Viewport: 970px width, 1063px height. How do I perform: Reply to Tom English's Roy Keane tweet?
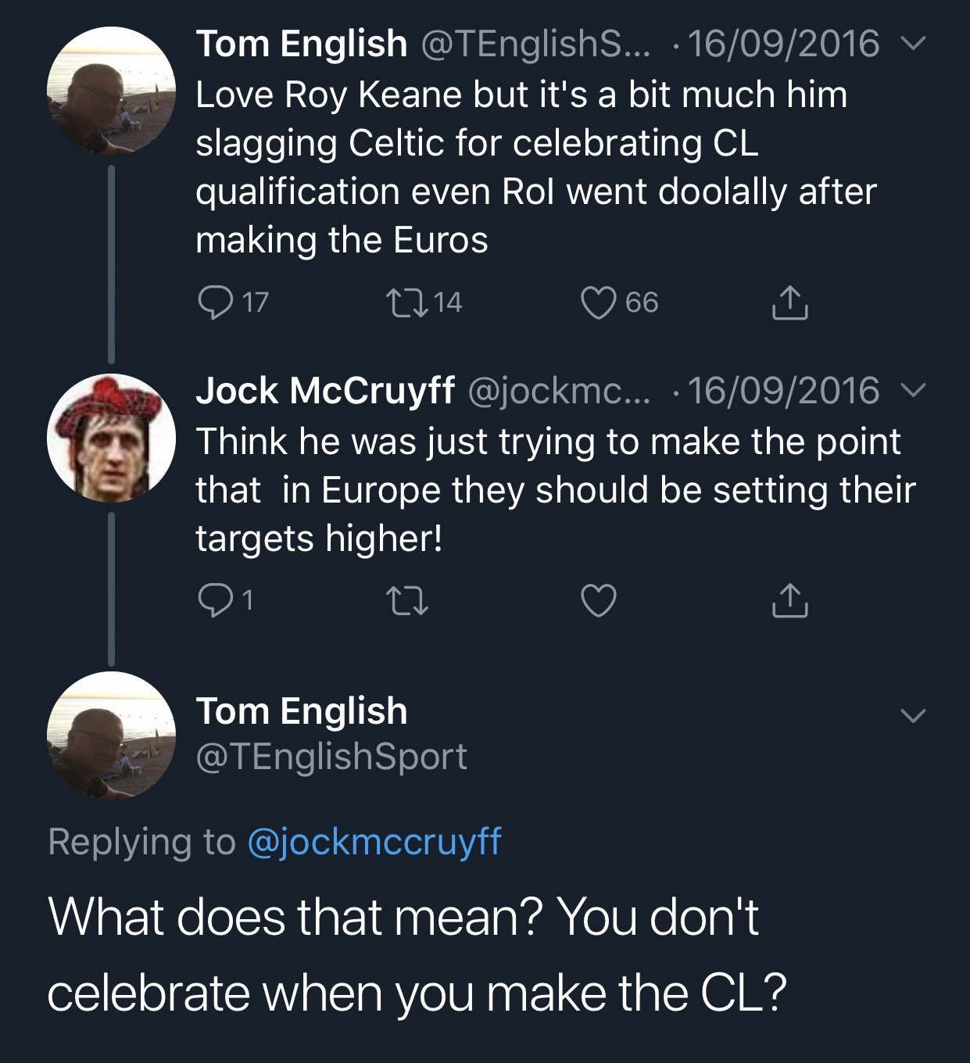click(212, 302)
